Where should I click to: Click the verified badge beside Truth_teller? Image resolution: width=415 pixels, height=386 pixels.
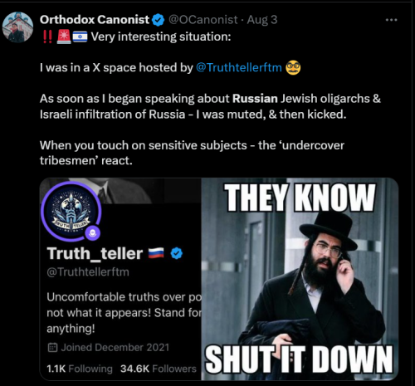177,253
